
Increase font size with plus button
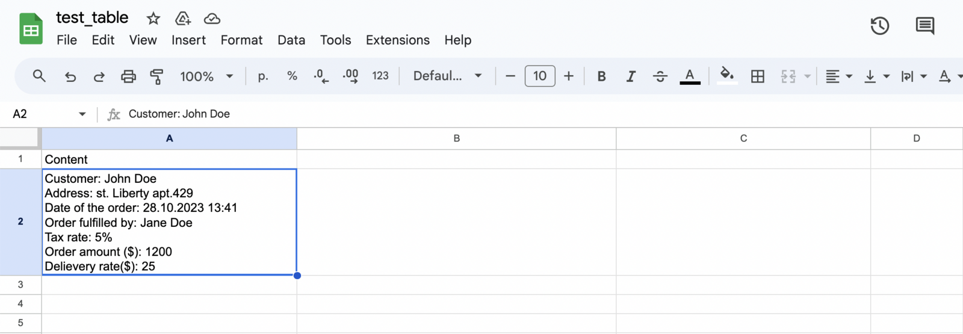coord(568,76)
